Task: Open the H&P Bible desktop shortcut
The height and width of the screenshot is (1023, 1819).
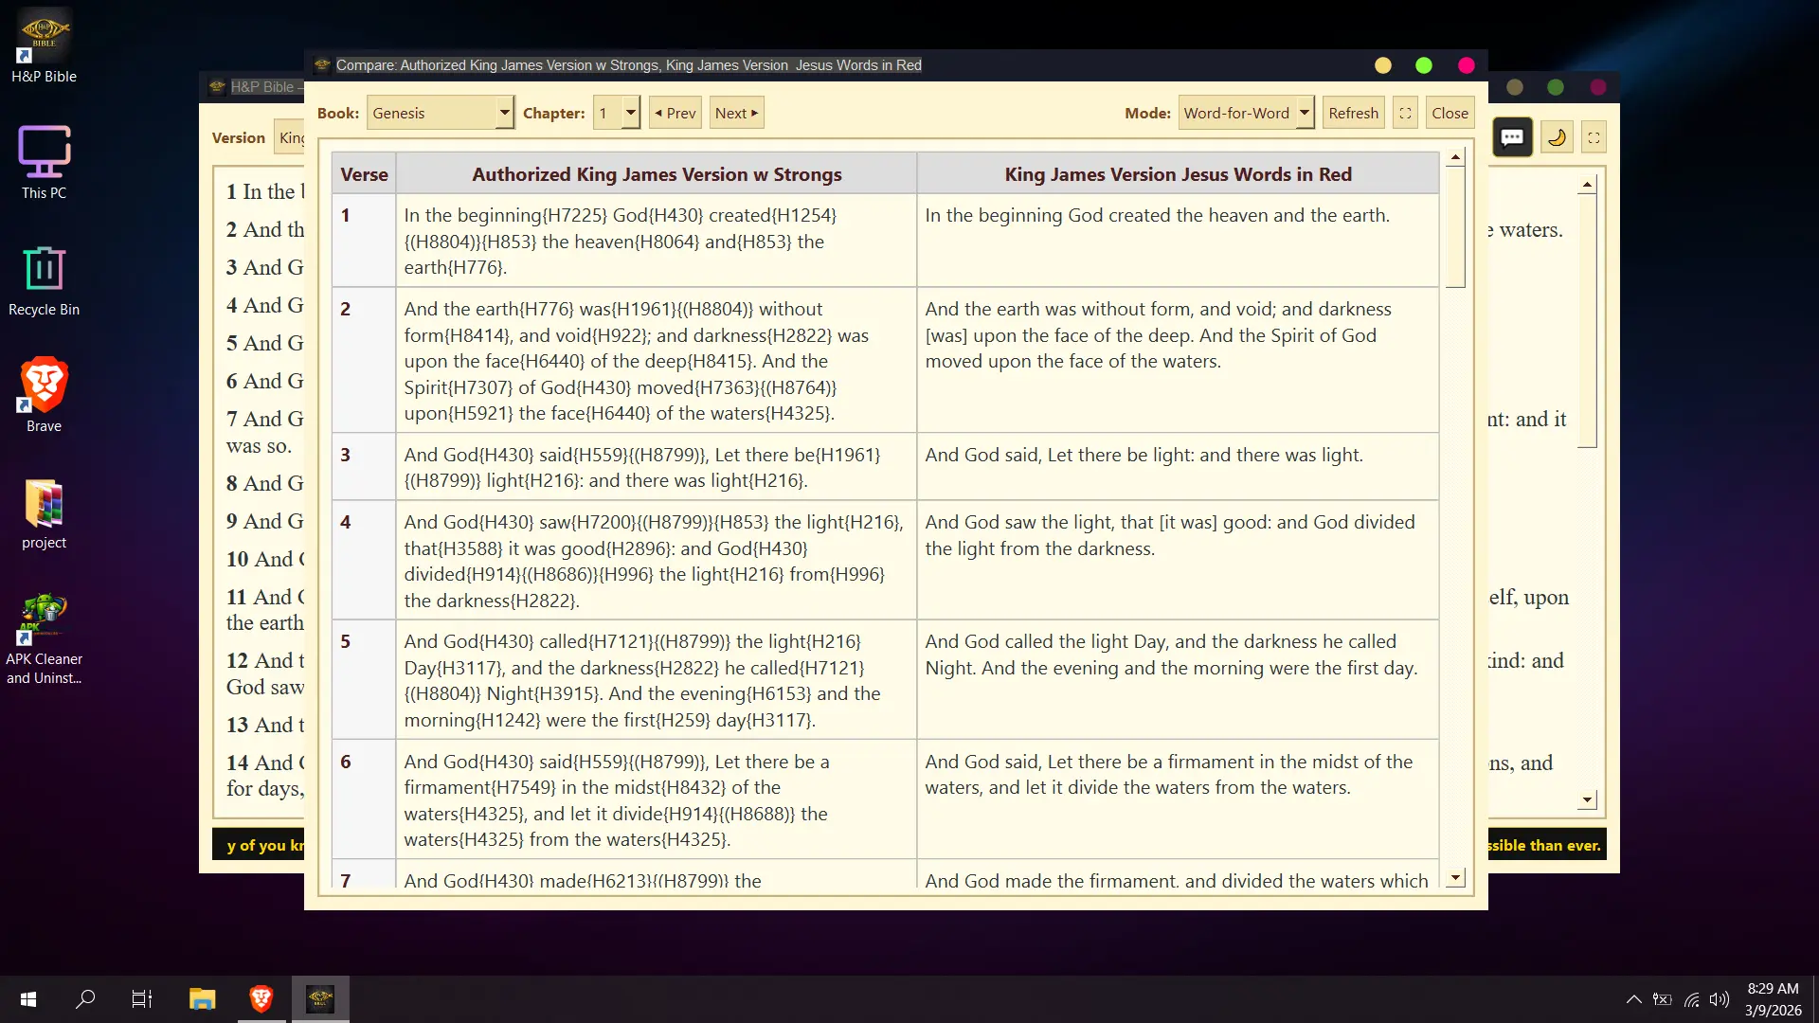Action: pos(44,47)
